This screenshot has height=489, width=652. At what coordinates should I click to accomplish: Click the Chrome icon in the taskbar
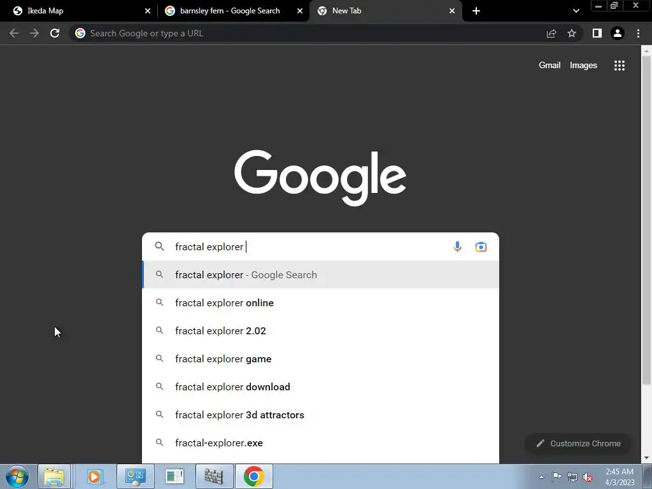(x=254, y=476)
